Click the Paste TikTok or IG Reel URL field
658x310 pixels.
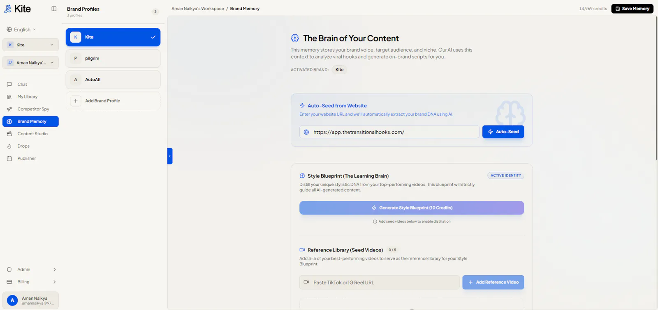tap(379, 282)
